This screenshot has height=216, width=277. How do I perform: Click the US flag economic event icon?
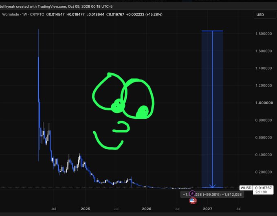click(x=192, y=201)
